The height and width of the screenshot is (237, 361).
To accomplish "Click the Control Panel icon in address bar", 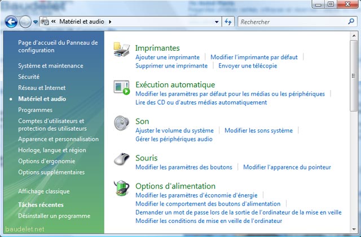I will [x=45, y=22].
